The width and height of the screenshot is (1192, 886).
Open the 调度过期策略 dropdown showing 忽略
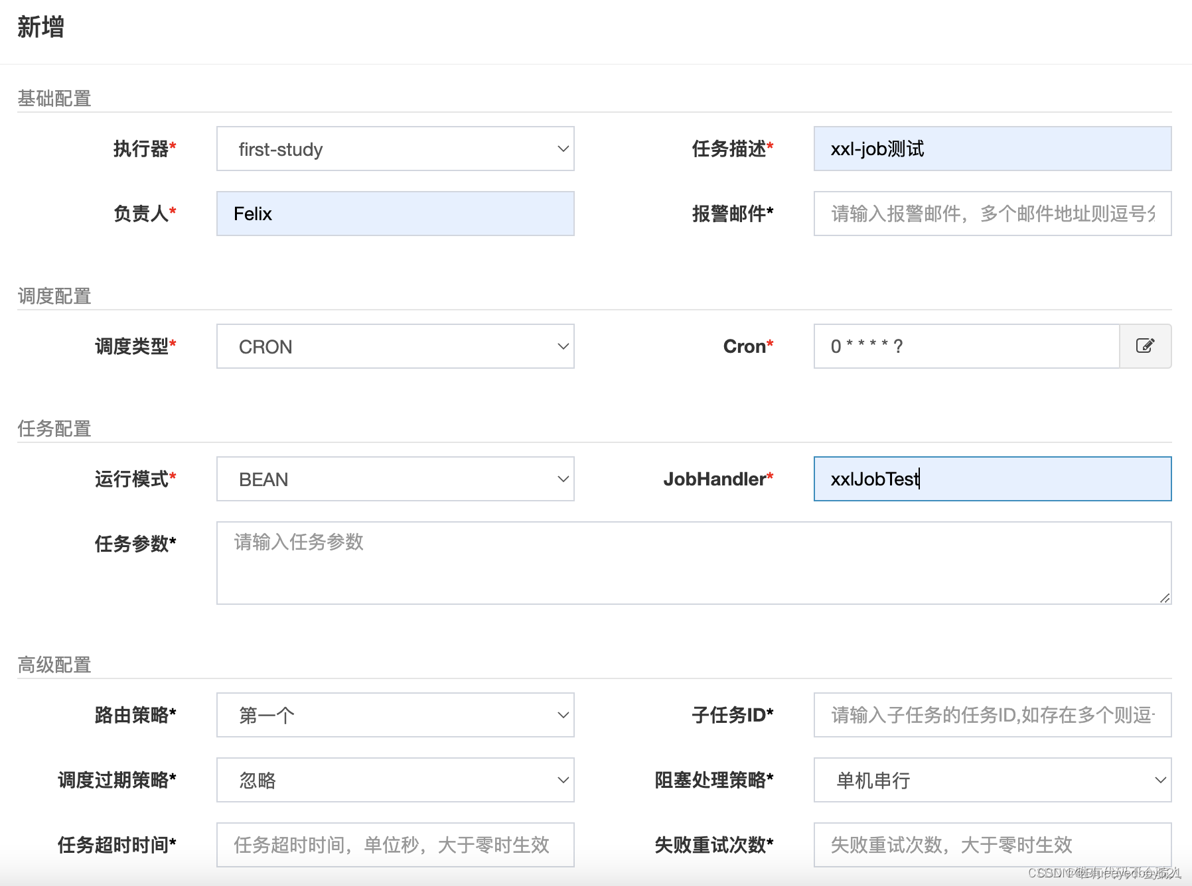[396, 780]
